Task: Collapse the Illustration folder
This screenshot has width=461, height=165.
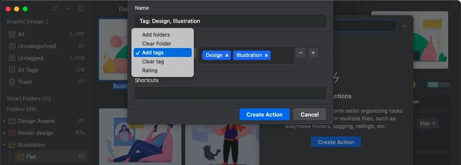Action: click(x=4, y=145)
